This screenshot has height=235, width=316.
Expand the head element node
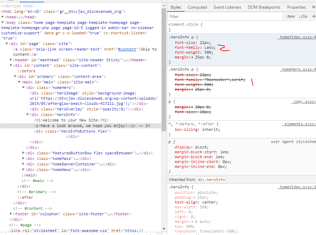(x=3, y=17)
